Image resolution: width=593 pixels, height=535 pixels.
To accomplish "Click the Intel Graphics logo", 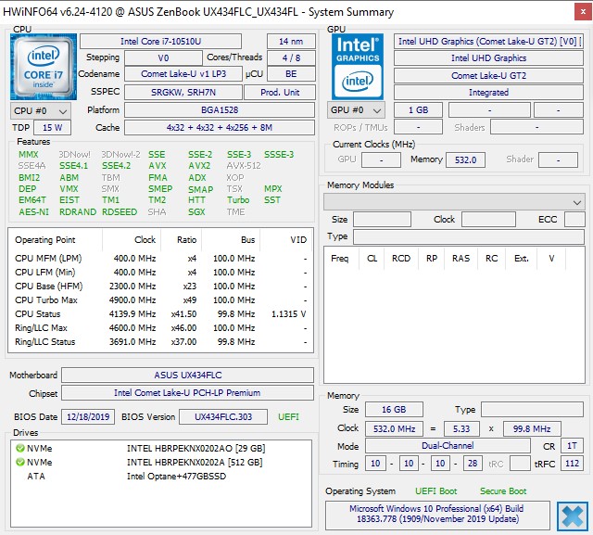I will point(358,67).
